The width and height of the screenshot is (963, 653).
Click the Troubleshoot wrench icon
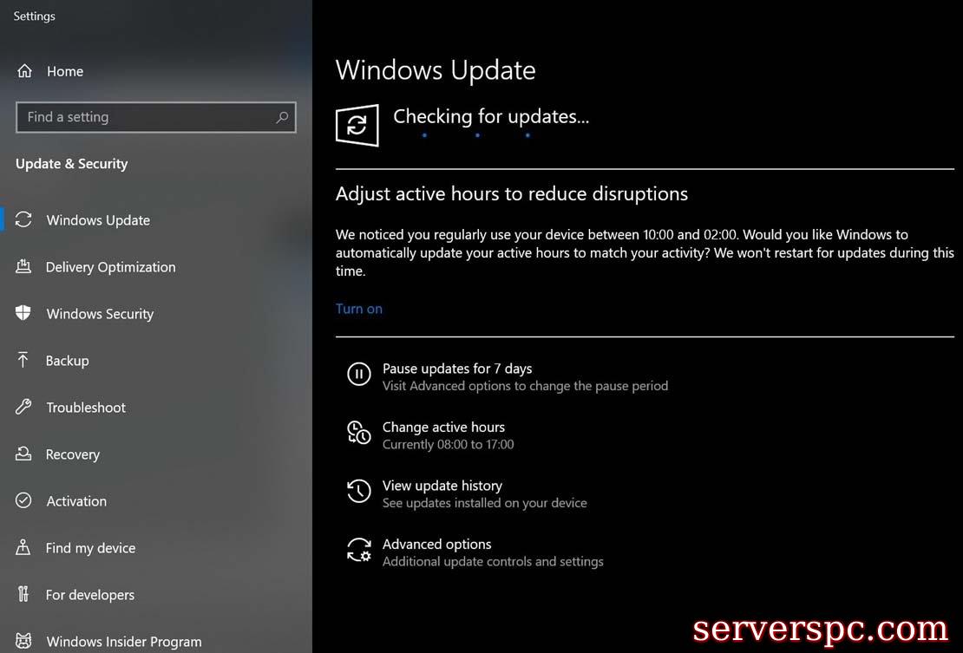pos(23,407)
